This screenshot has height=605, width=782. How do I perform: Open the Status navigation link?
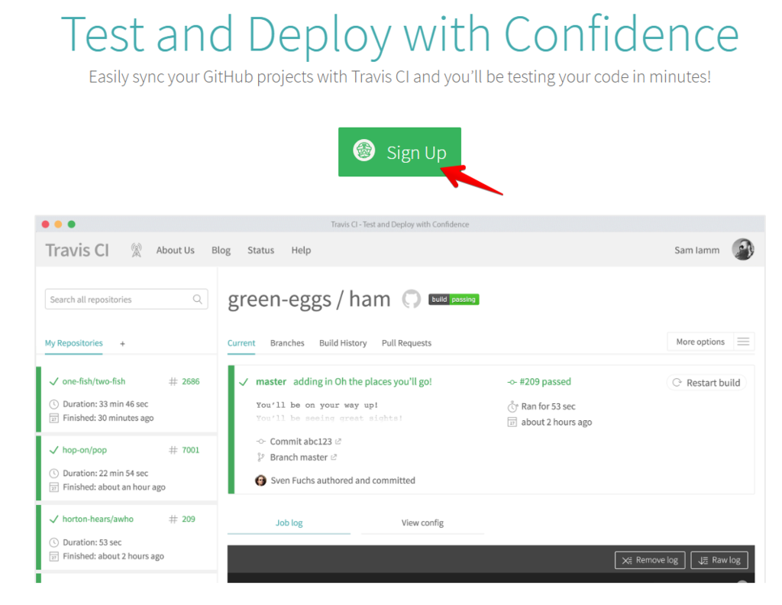click(x=261, y=250)
